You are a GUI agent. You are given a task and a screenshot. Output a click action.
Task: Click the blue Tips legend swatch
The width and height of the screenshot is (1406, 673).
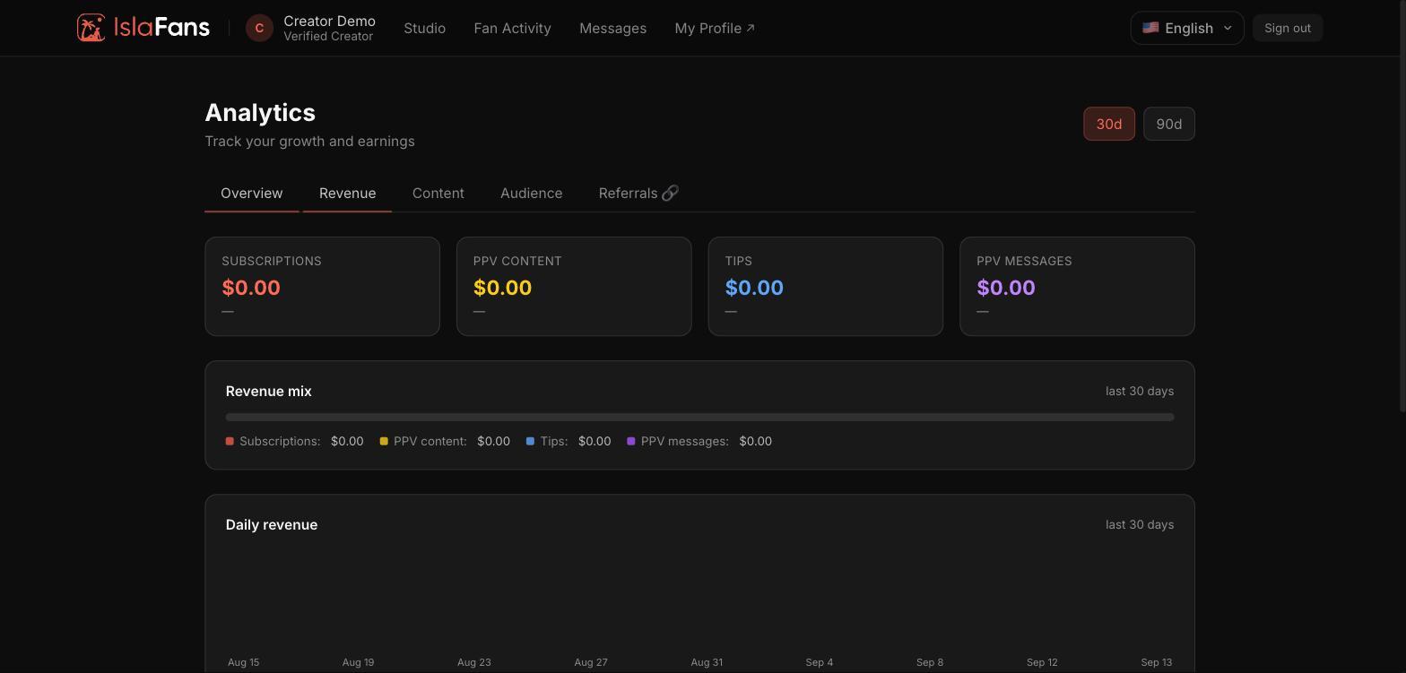point(531,441)
